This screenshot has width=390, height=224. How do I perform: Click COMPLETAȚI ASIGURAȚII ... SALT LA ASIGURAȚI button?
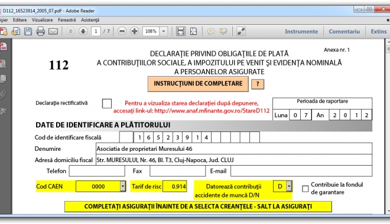coord(198,206)
